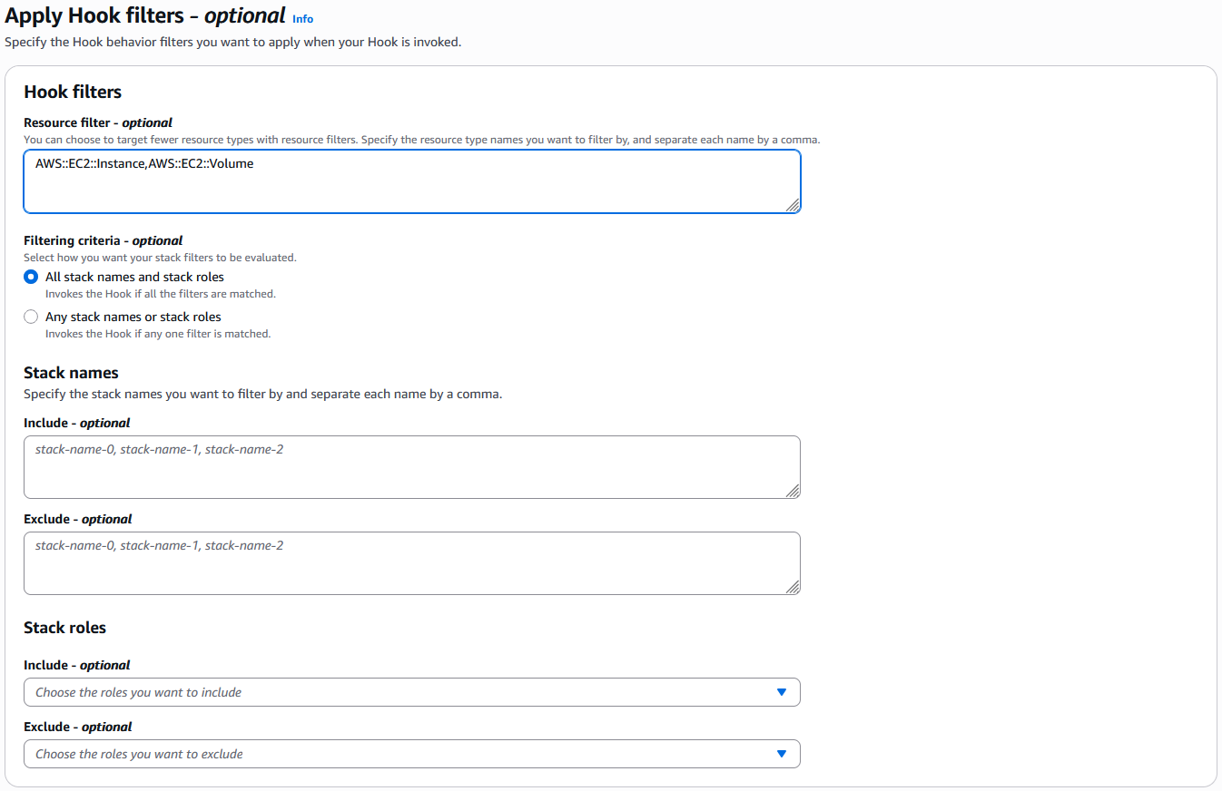Open the Stack roles Include dropdown
The width and height of the screenshot is (1222, 791).
[399, 692]
